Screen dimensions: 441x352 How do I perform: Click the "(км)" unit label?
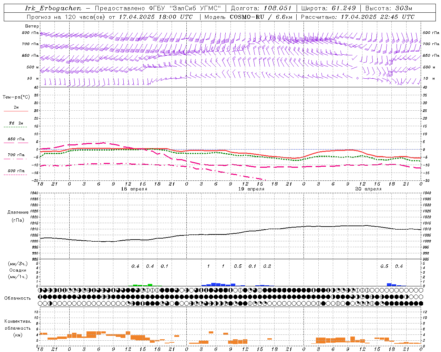click(18, 334)
